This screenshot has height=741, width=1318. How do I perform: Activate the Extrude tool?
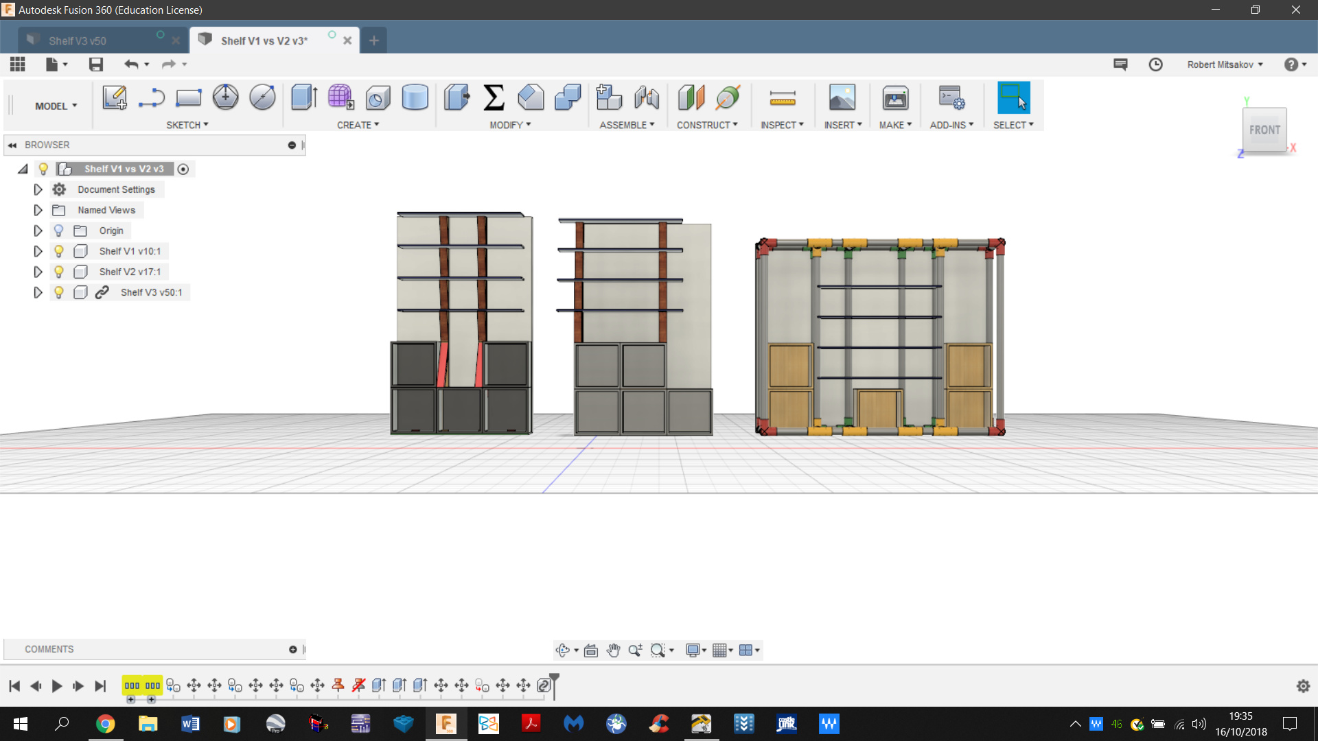pyautogui.click(x=304, y=97)
